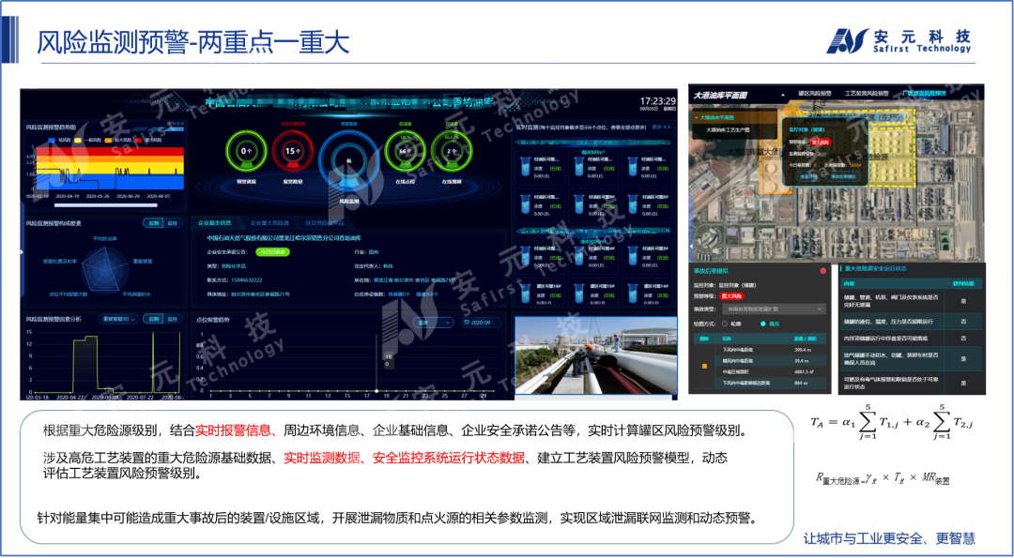Click the orange legend square in the simulation table

[703, 367]
